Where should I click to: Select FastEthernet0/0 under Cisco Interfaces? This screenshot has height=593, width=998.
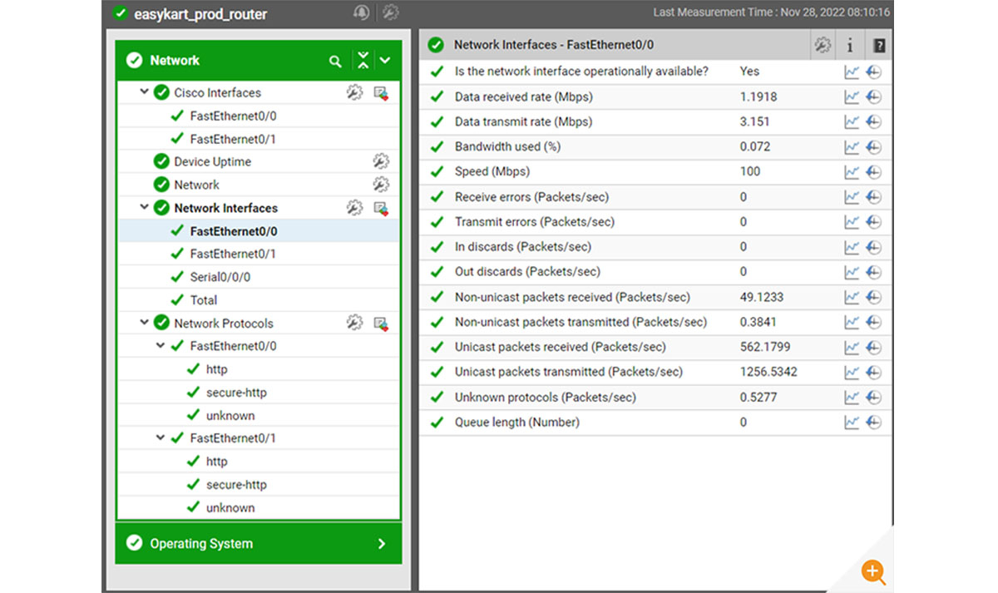click(233, 116)
